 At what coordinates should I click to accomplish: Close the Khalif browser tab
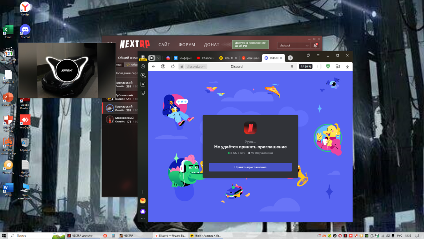(x=236, y=58)
